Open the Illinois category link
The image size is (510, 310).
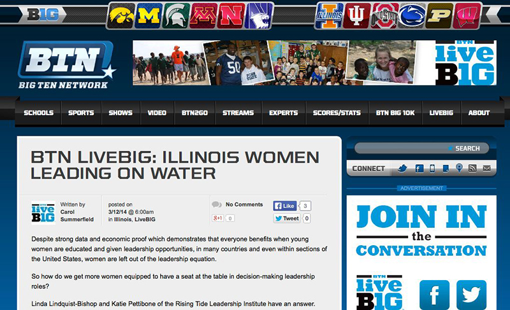122,220
